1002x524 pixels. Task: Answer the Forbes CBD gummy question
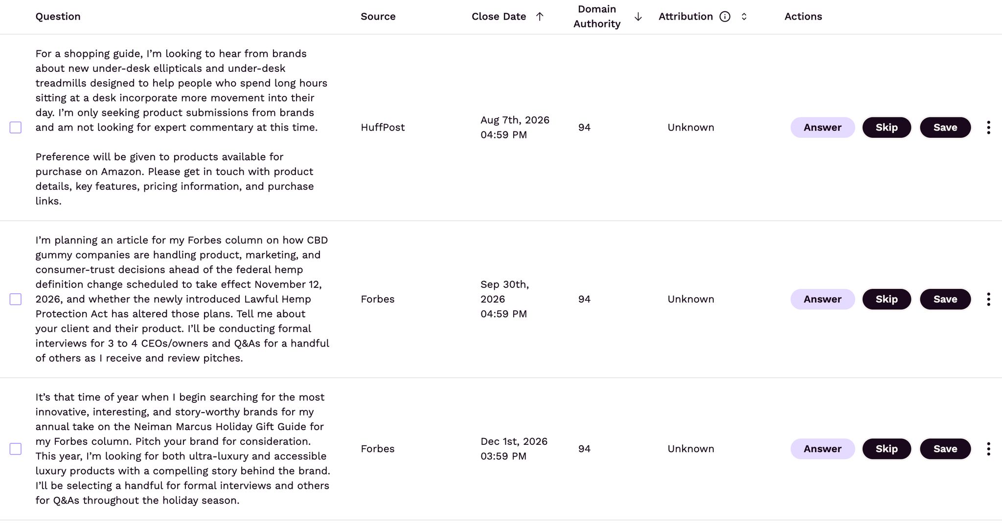click(x=822, y=299)
